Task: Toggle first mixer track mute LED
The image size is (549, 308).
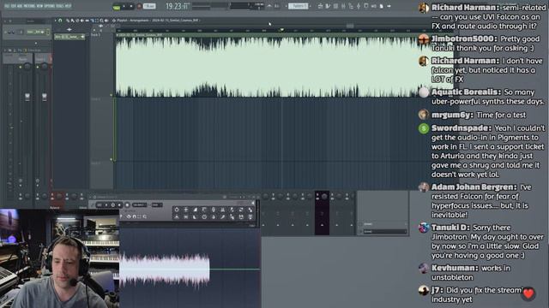Action: [20, 67]
